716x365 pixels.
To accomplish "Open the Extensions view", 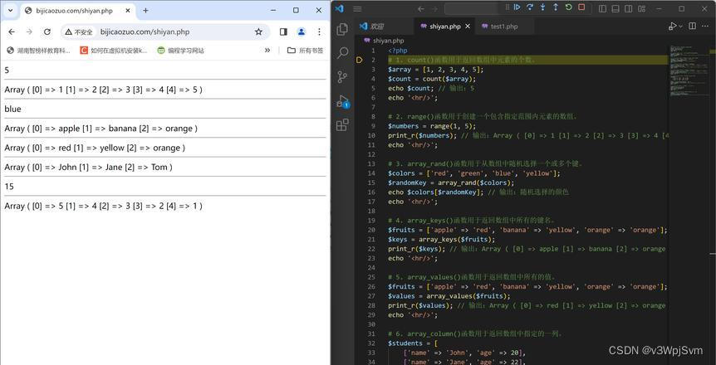I will tap(342, 124).
